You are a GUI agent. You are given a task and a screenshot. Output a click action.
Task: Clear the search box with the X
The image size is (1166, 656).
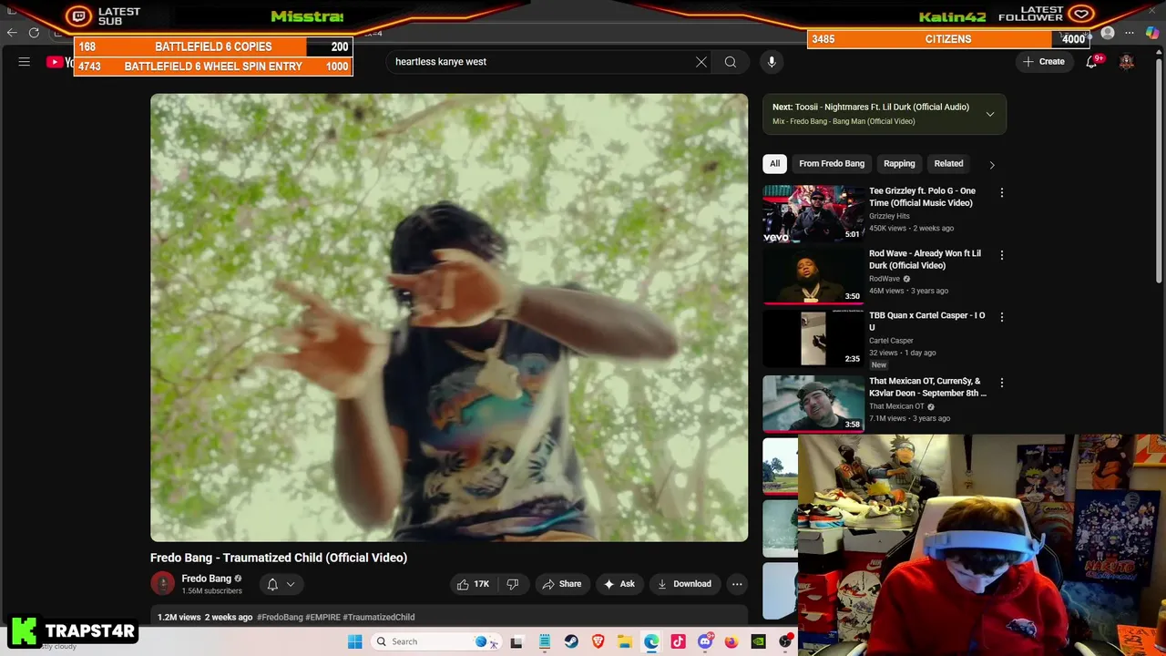701,62
